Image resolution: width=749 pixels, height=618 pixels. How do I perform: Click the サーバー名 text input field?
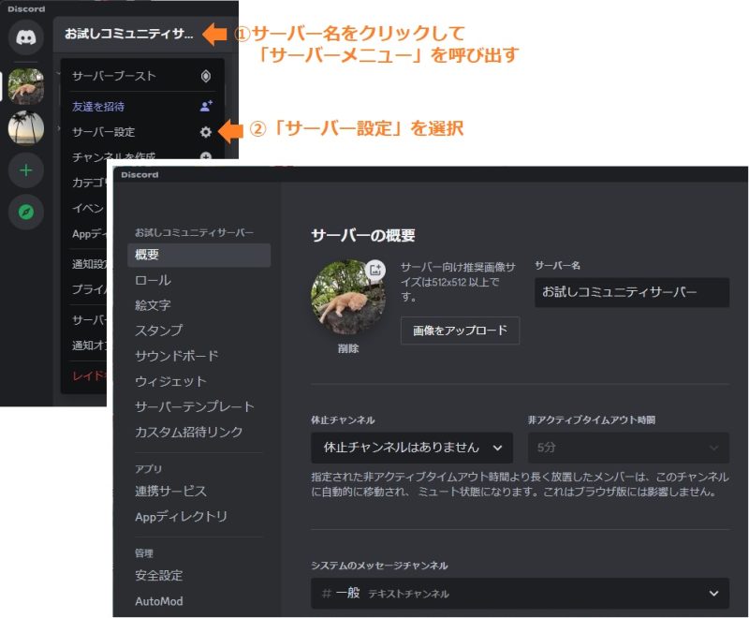631,292
